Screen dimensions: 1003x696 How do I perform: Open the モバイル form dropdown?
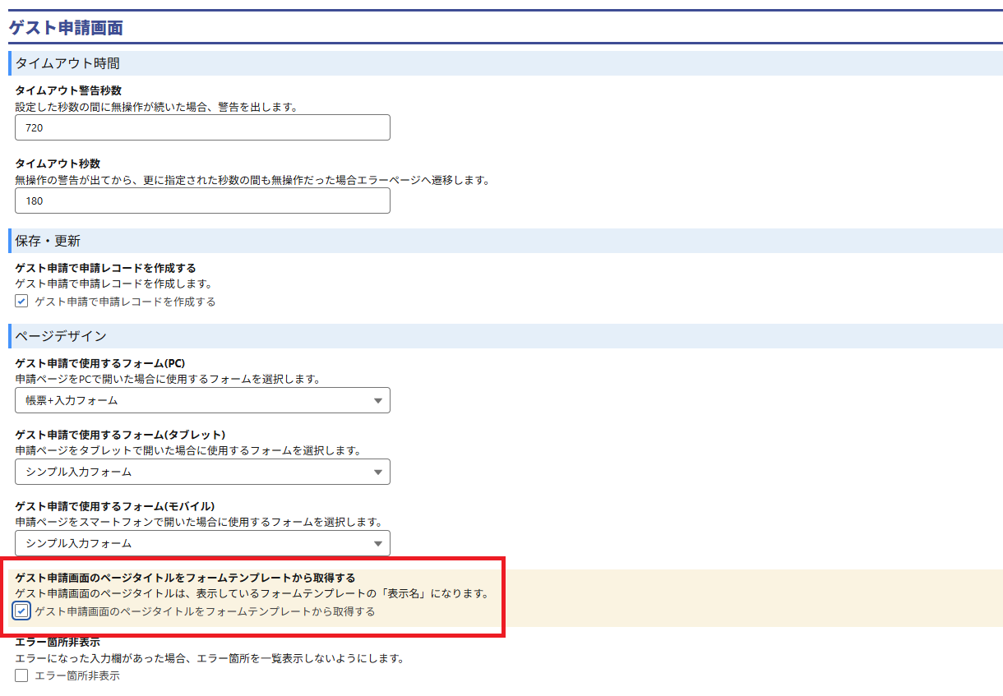click(201, 543)
